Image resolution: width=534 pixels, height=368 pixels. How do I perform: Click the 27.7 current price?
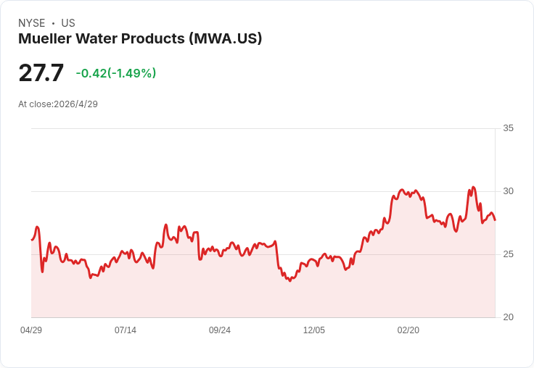41,72
